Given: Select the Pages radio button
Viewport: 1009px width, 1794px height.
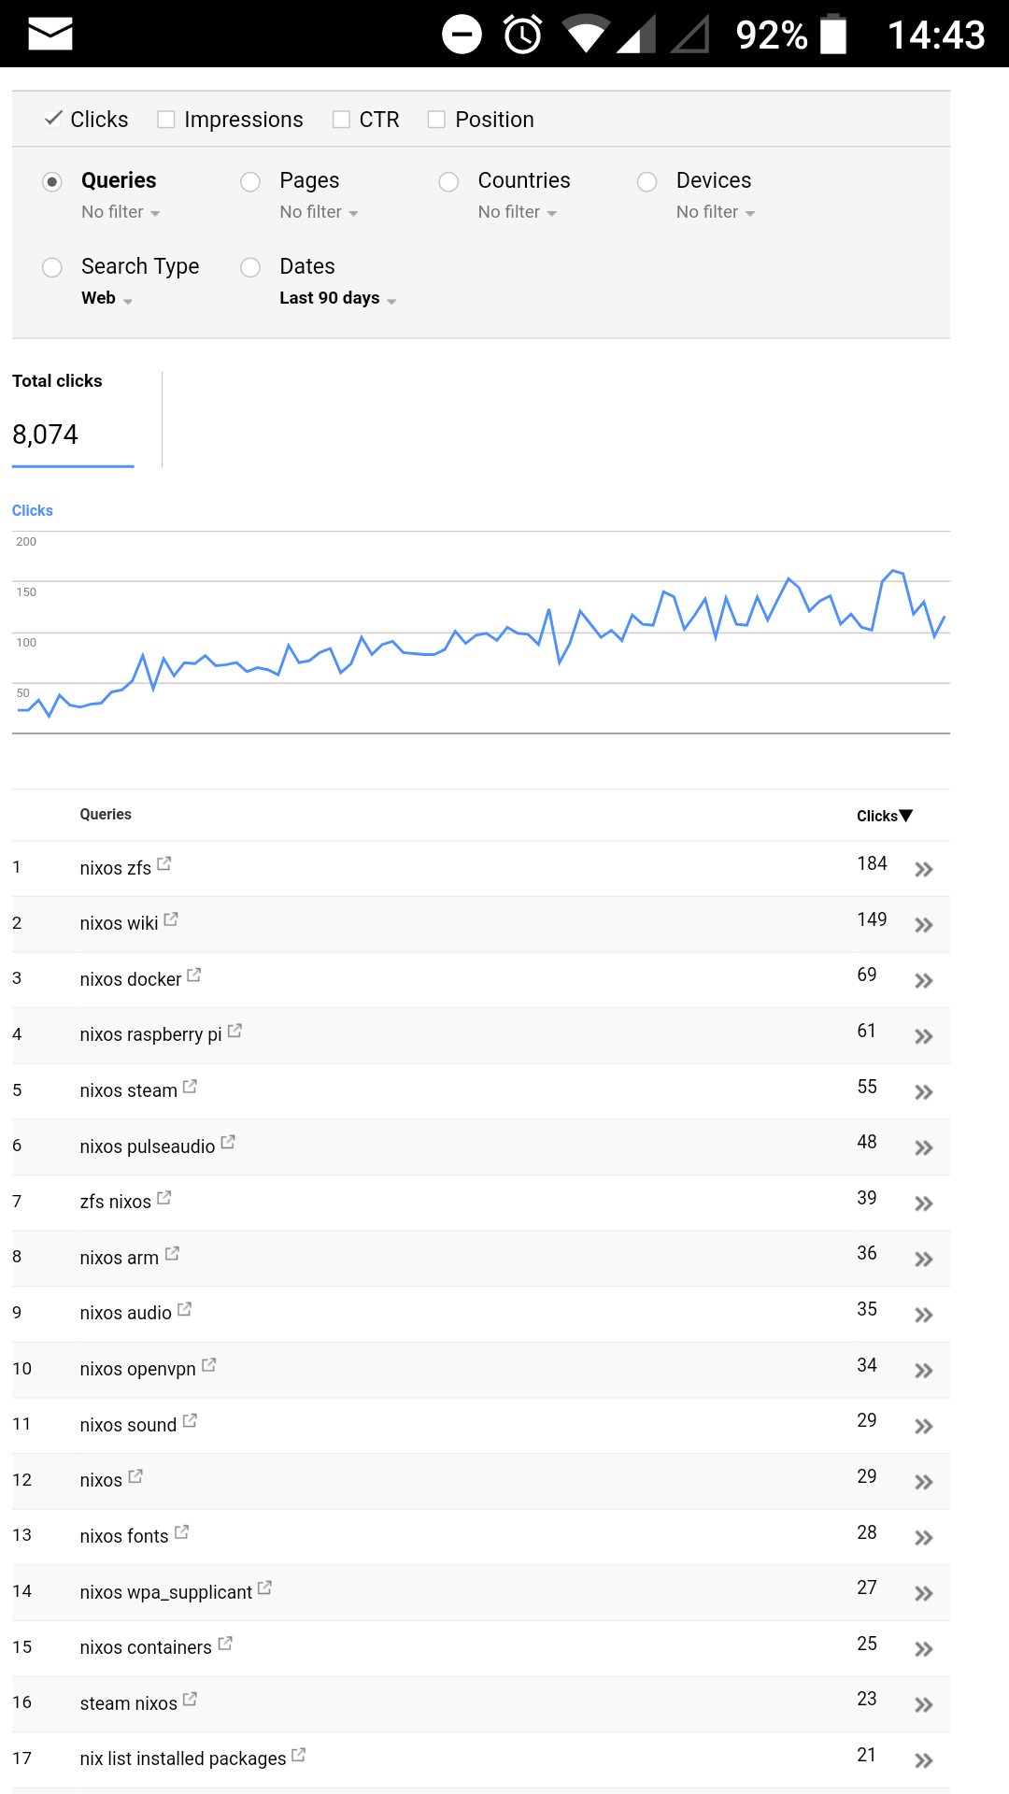Looking at the screenshot, I should (x=250, y=181).
